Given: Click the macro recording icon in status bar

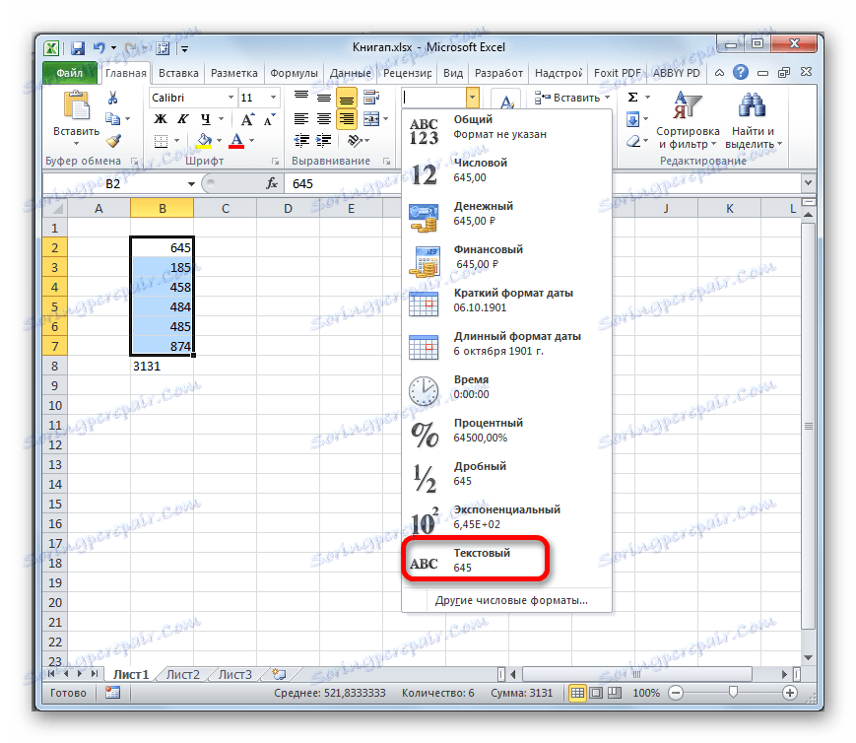Looking at the screenshot, I should pos(112,693).
